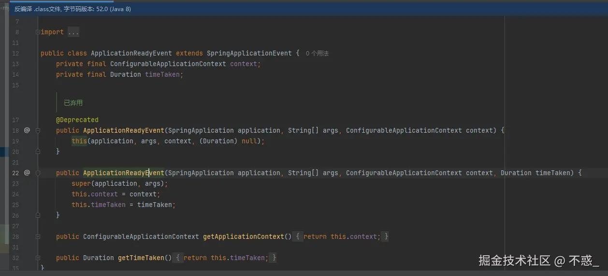Click the highlighted ApplicationReadyEvent on line 22

124,173
